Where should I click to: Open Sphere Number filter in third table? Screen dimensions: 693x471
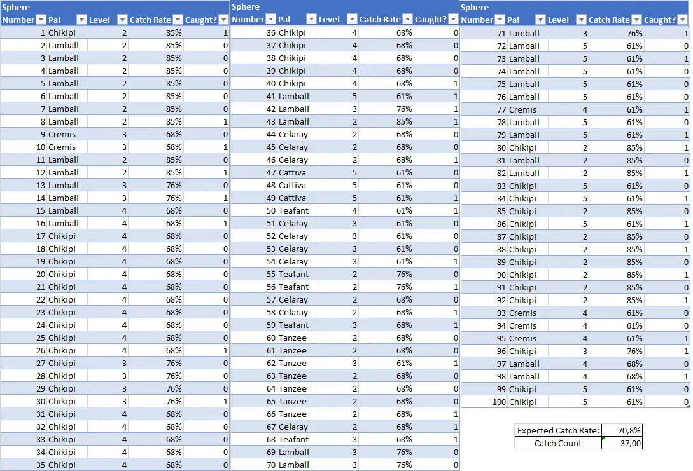[500, 20]
